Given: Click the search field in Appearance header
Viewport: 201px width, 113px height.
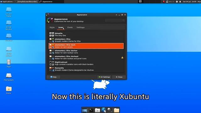Looking at the screenshot, I should tap(115, 20).
